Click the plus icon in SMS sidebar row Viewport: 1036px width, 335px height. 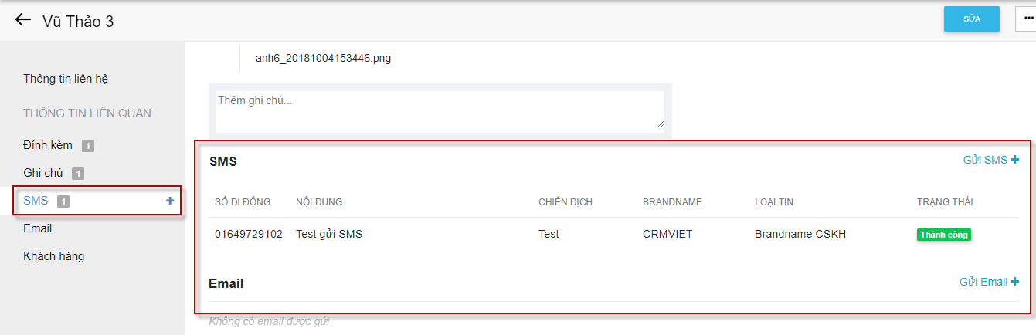click(170, 201)
